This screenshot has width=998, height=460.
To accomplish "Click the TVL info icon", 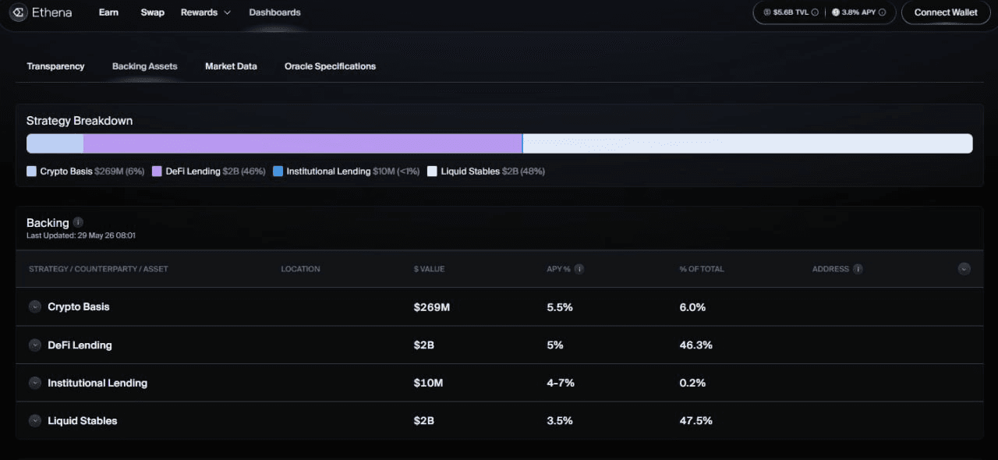I will (815, 12).
